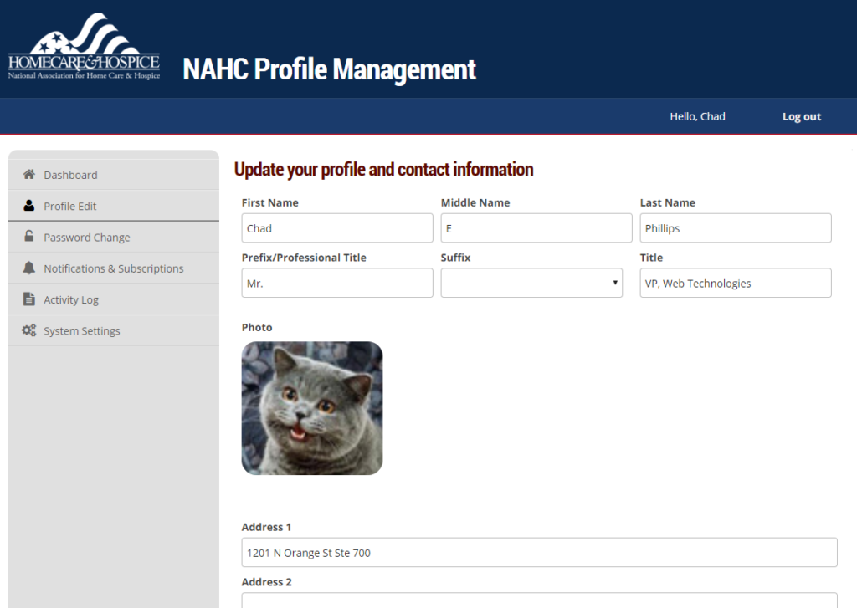Click the Notifications bell icon

pyautogui.click(x=29, y=268)
